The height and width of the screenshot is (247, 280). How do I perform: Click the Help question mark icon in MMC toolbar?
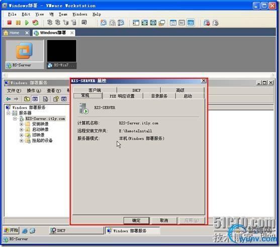(56, 99)
